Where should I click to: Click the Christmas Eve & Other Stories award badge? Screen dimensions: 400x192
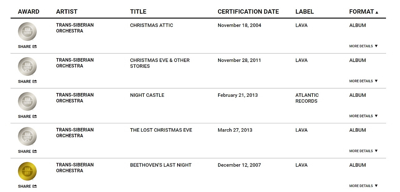pos(27,66)
